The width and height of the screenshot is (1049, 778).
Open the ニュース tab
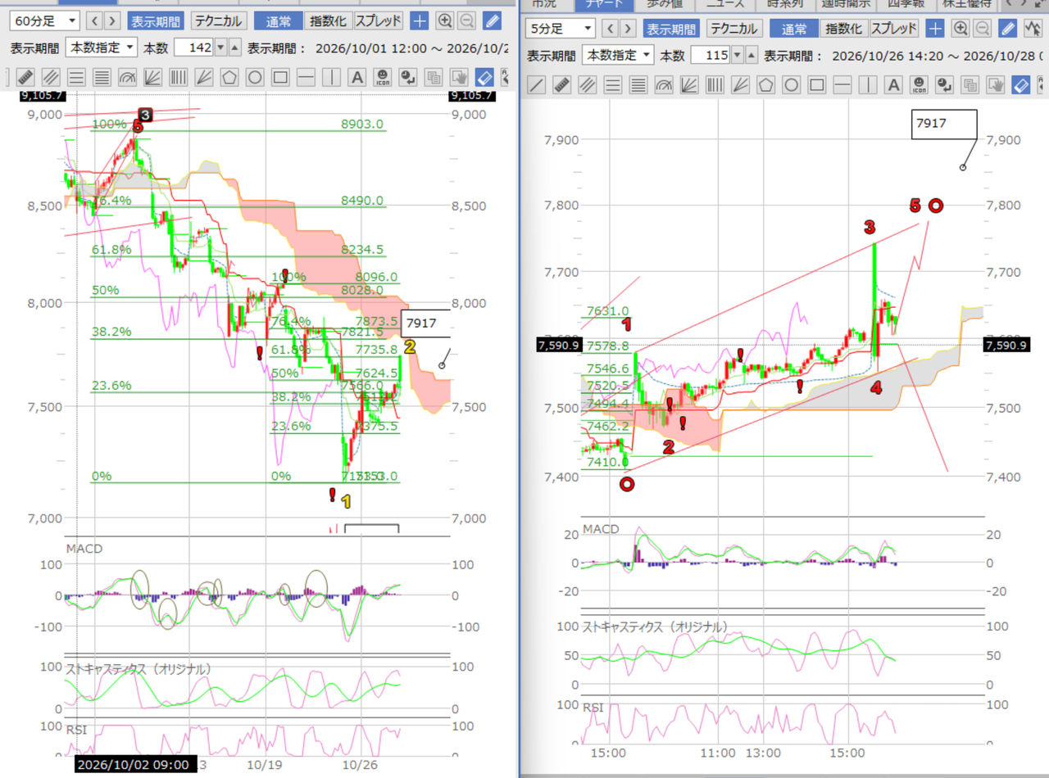click(727, 4)
